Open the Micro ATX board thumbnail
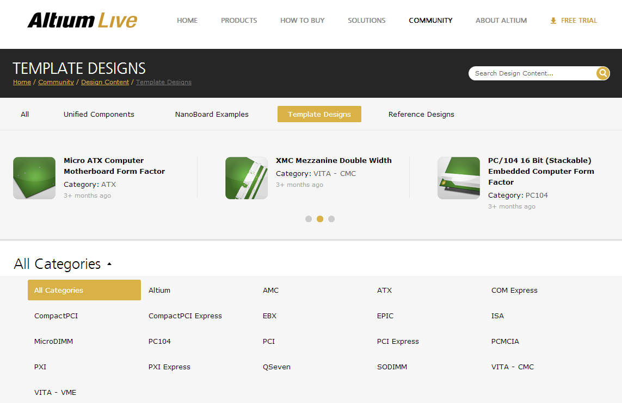 pyautogui.click(x=34, y=178)
